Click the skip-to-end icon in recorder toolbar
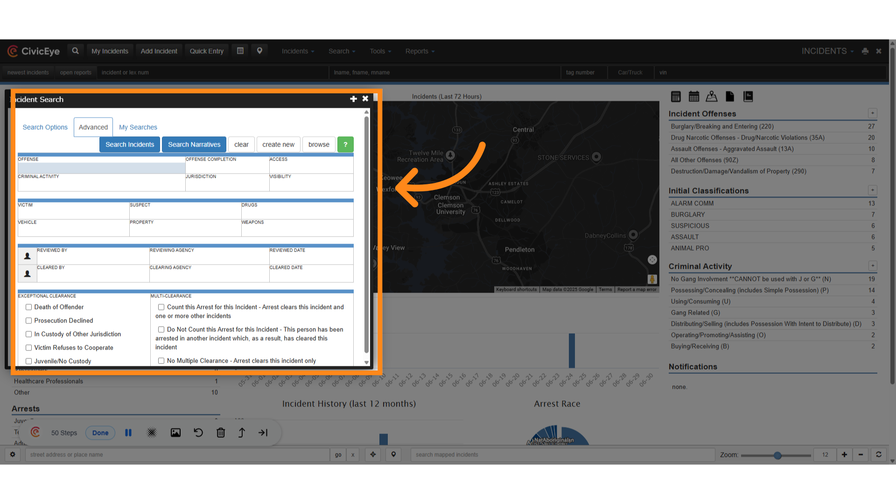The height and width of the screenshot is (504, 896). click(x=263, y=433)
